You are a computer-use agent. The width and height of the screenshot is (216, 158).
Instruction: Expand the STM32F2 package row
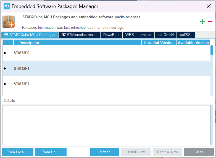5,84
